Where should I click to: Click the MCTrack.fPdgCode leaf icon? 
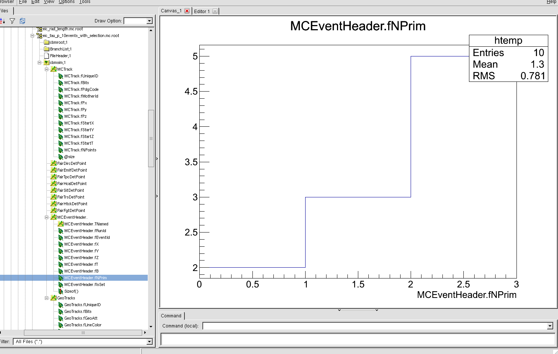pos(61,90)
